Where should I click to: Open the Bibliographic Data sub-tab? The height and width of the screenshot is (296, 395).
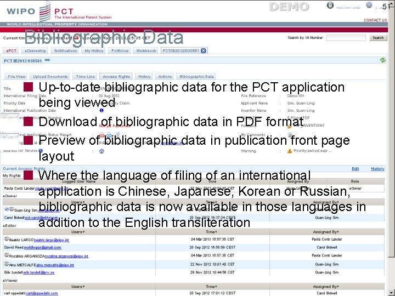(x=196, y=77)
